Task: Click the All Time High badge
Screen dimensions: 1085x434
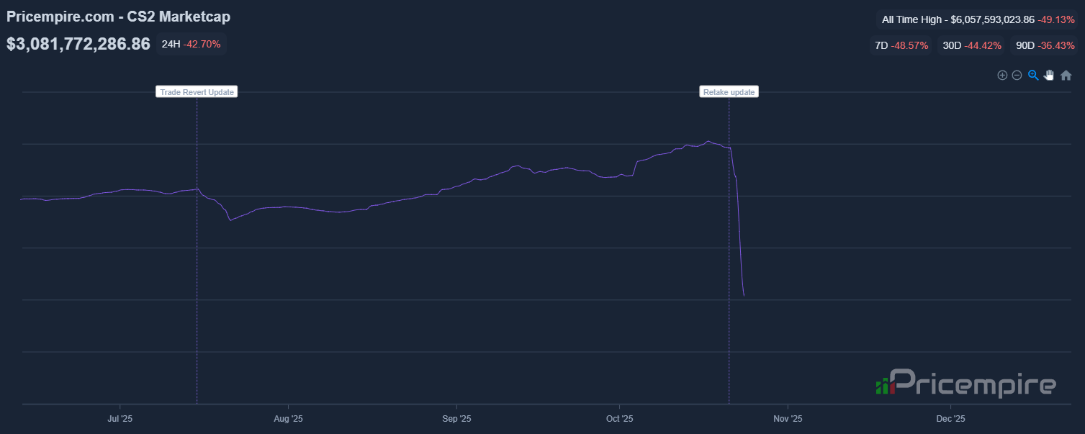Action: pos(978,19)
